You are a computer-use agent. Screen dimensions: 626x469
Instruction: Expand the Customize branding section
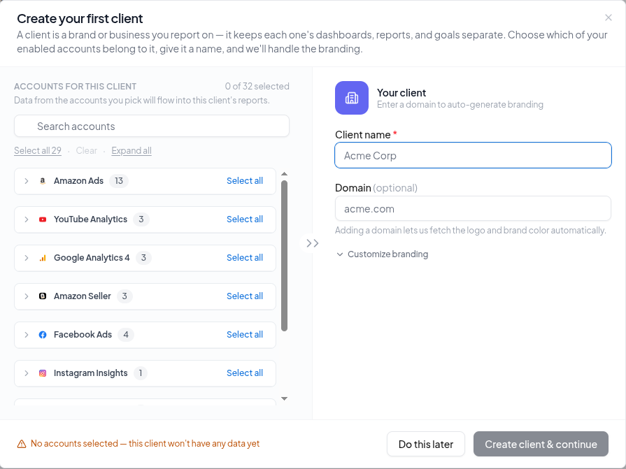pos(382,254)
